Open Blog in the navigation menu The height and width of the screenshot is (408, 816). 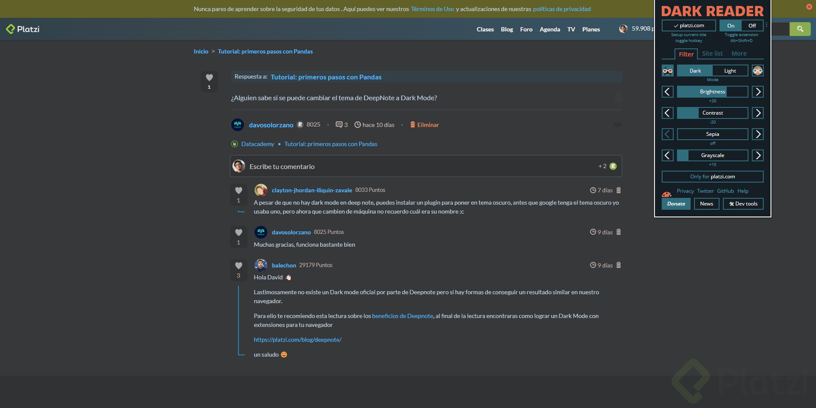point(507,29)
